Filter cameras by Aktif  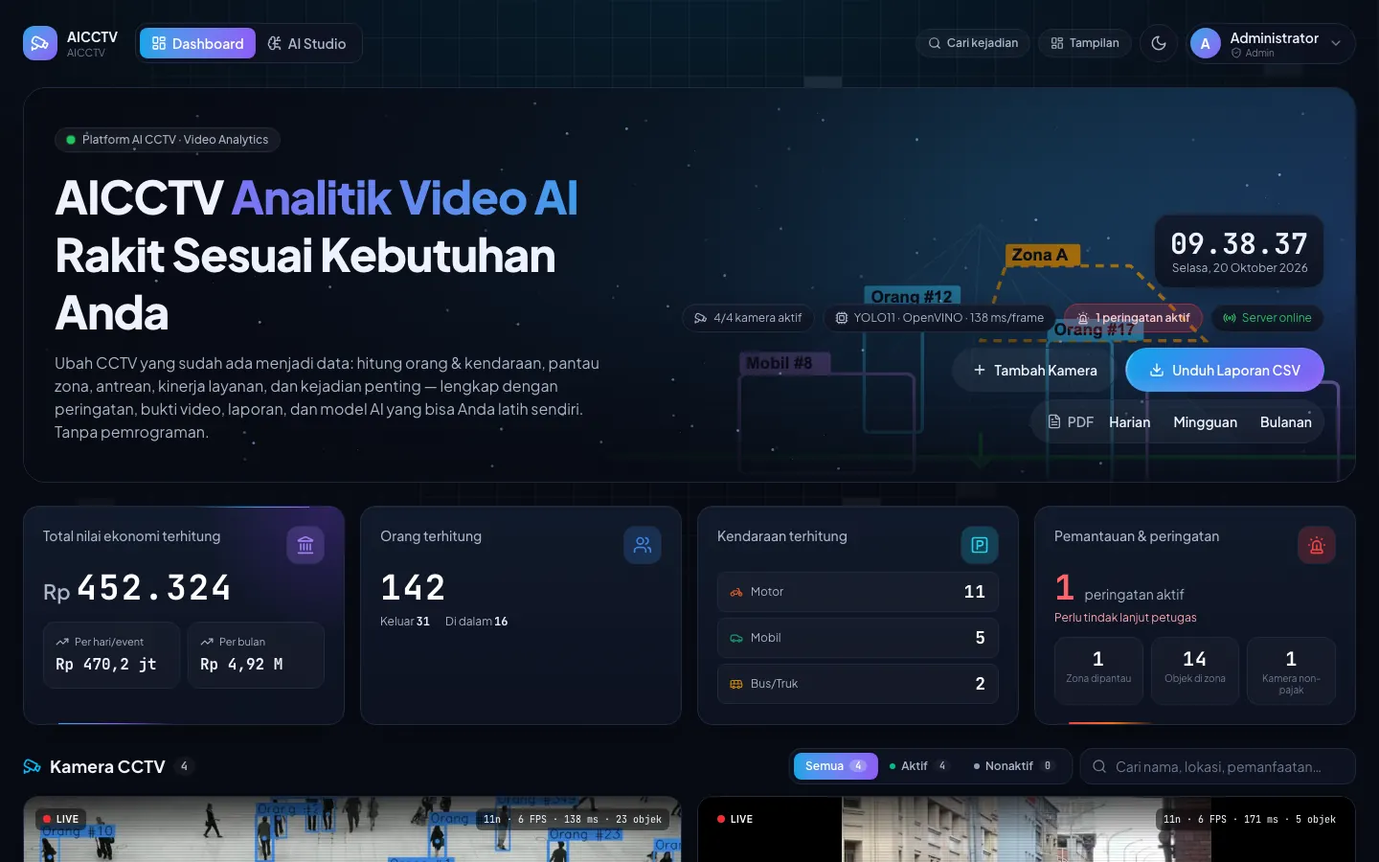pyautogui.click(x=918, y=766)
